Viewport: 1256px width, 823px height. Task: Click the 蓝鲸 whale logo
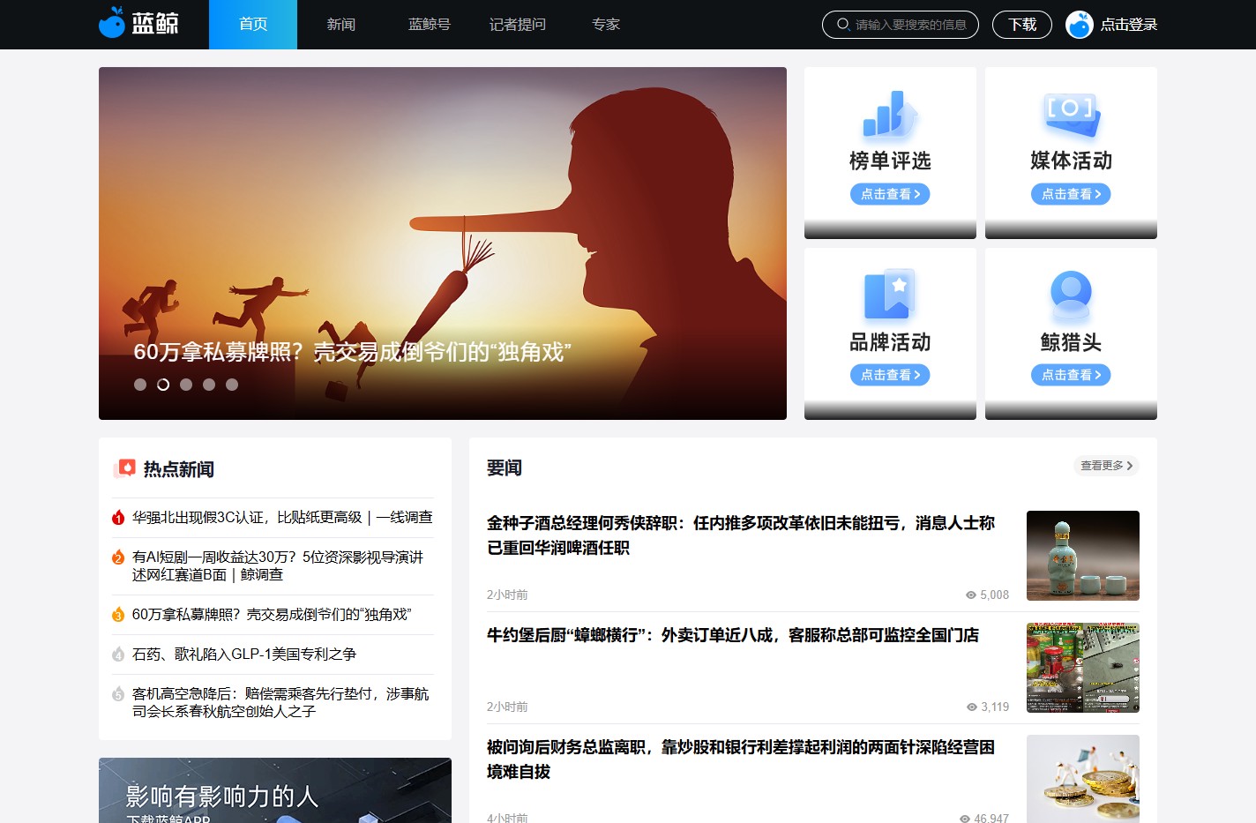(x=138, y=23)
